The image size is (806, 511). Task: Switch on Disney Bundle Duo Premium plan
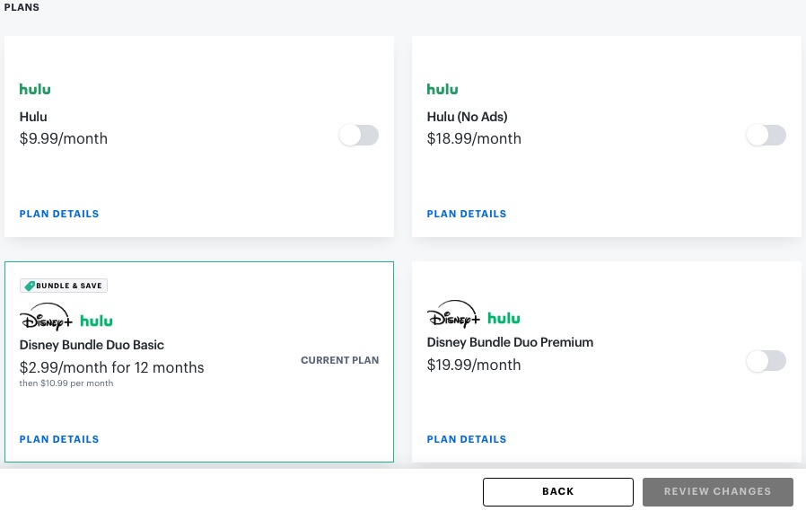[766, 361]
